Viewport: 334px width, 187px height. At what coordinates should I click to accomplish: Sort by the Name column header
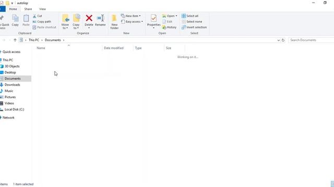point(41,48)
